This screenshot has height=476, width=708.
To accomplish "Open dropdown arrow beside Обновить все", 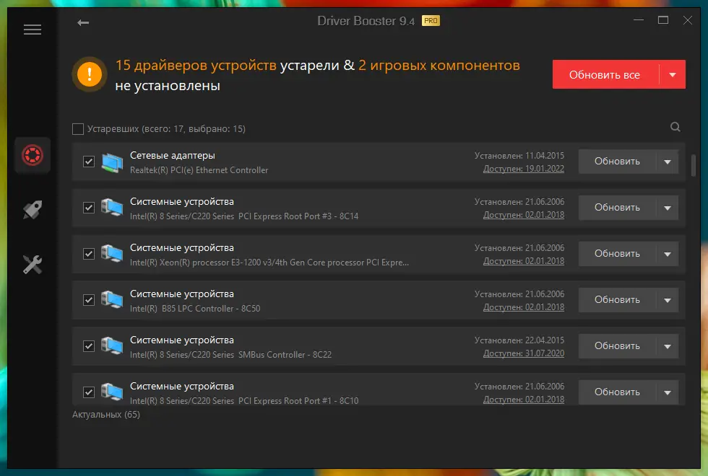I will click(x=673, y=74).
